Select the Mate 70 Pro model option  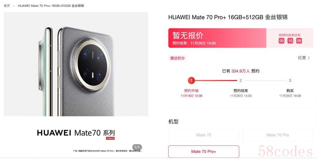[x=278, y=135]
